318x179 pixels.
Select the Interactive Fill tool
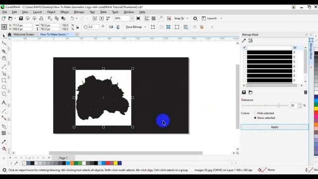point(3,149)
